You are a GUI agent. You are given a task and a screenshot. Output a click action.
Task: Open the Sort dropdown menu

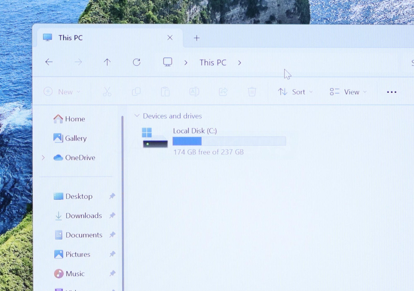pos(295,92)
